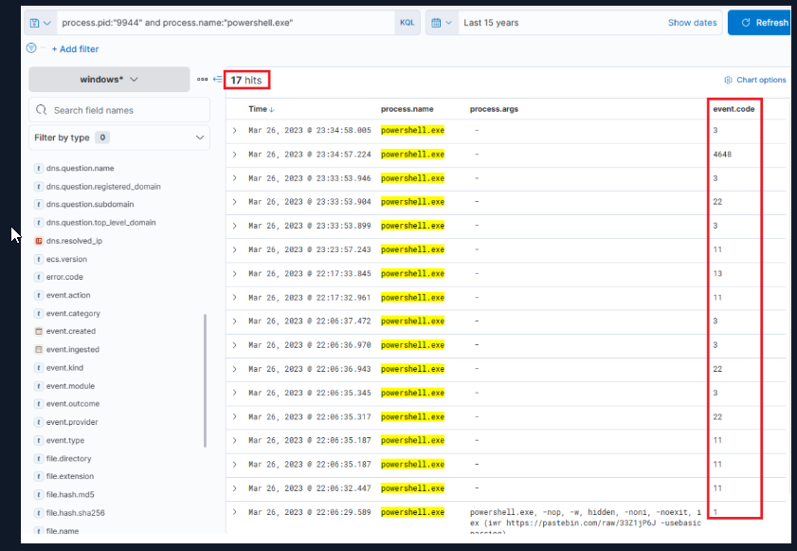Click the event.code column header
This screenshot has width=797, height=551.
[734, 109]
